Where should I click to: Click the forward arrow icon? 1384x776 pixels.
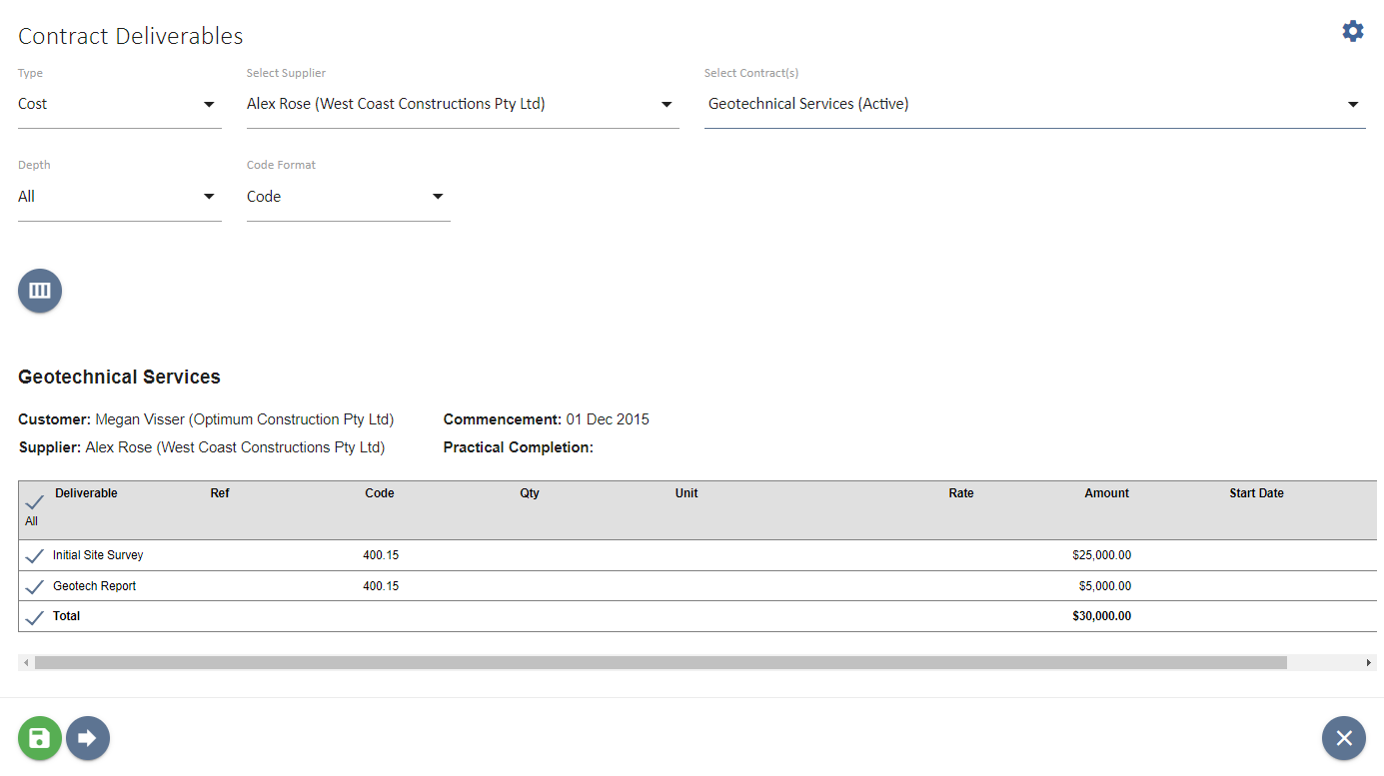tap(88, 737)
